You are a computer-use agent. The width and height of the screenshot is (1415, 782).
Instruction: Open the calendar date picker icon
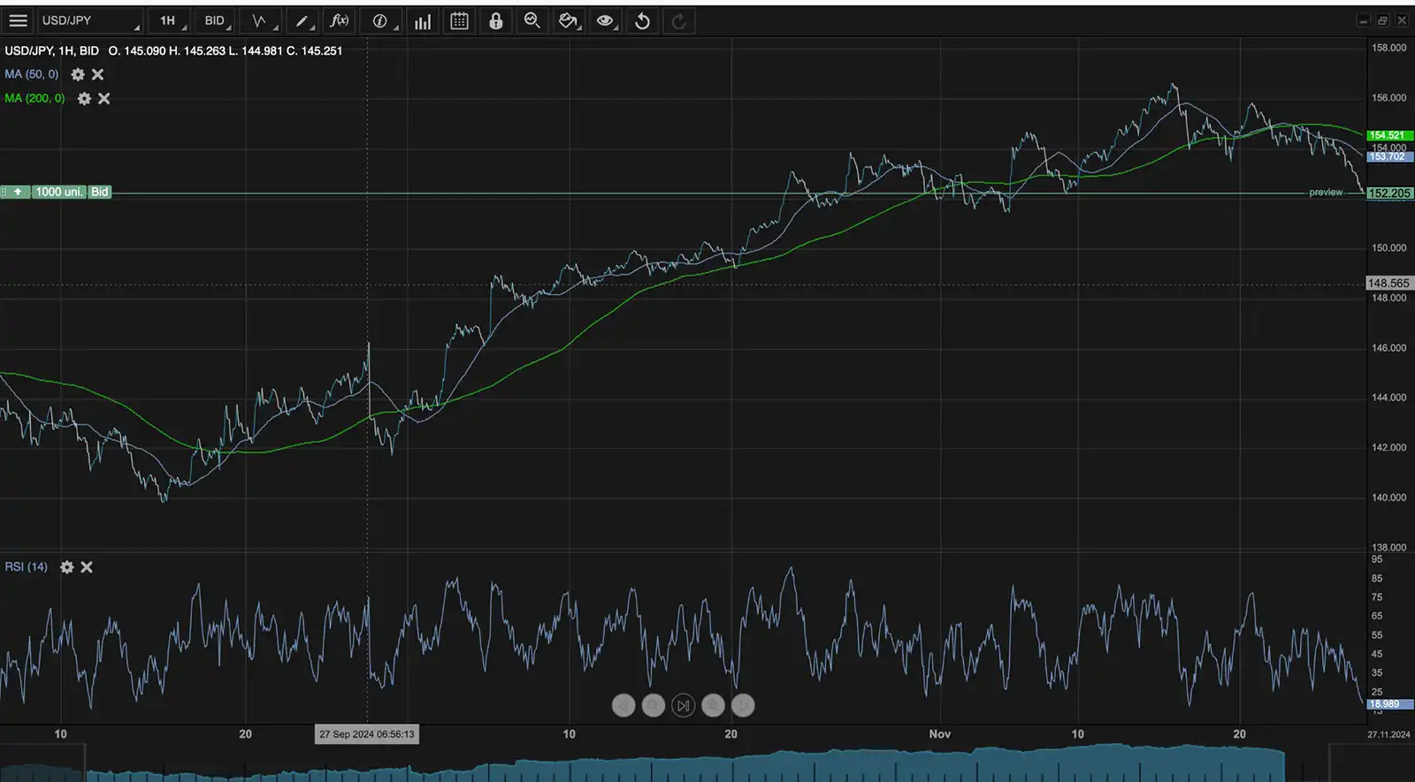coord(459,21)
